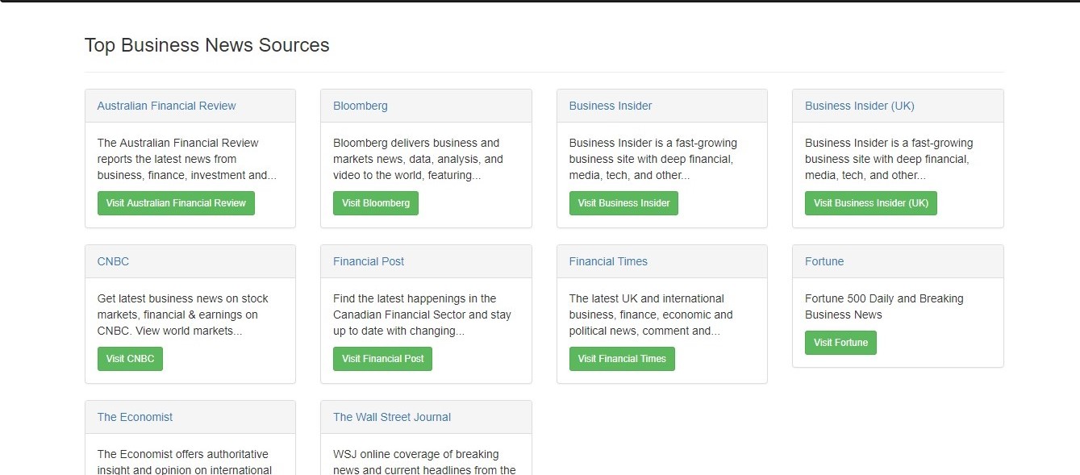Open the Financial Post heading link

(x=369, y=261)
